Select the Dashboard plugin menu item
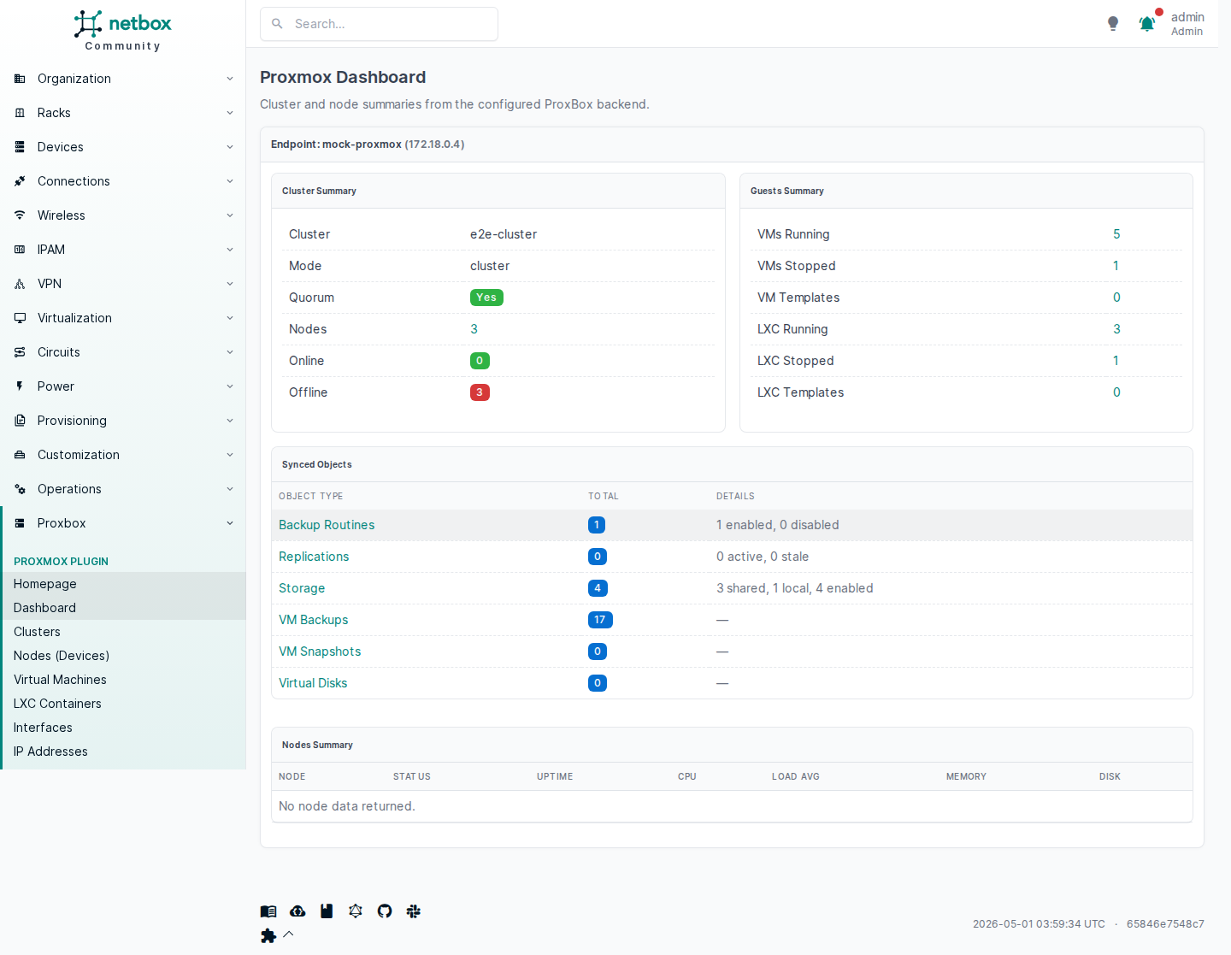 [124, 608]
